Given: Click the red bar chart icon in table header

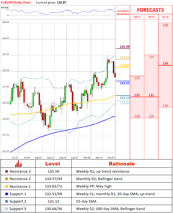Looking at the screenshot, I should (18, 164).
